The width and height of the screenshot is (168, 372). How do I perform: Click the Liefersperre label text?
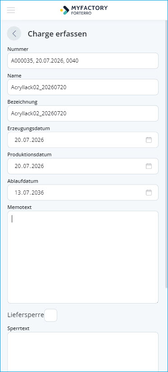(26, 315)
